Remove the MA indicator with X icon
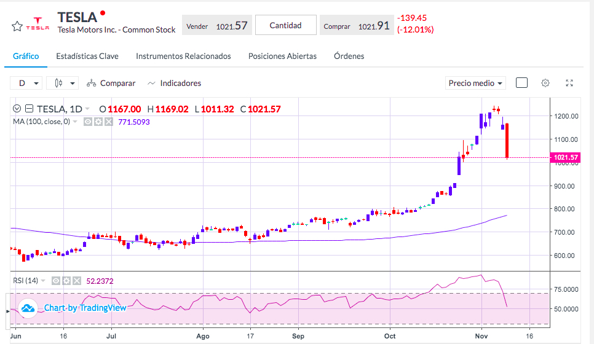The image size is (594, 344). [109, 122]
